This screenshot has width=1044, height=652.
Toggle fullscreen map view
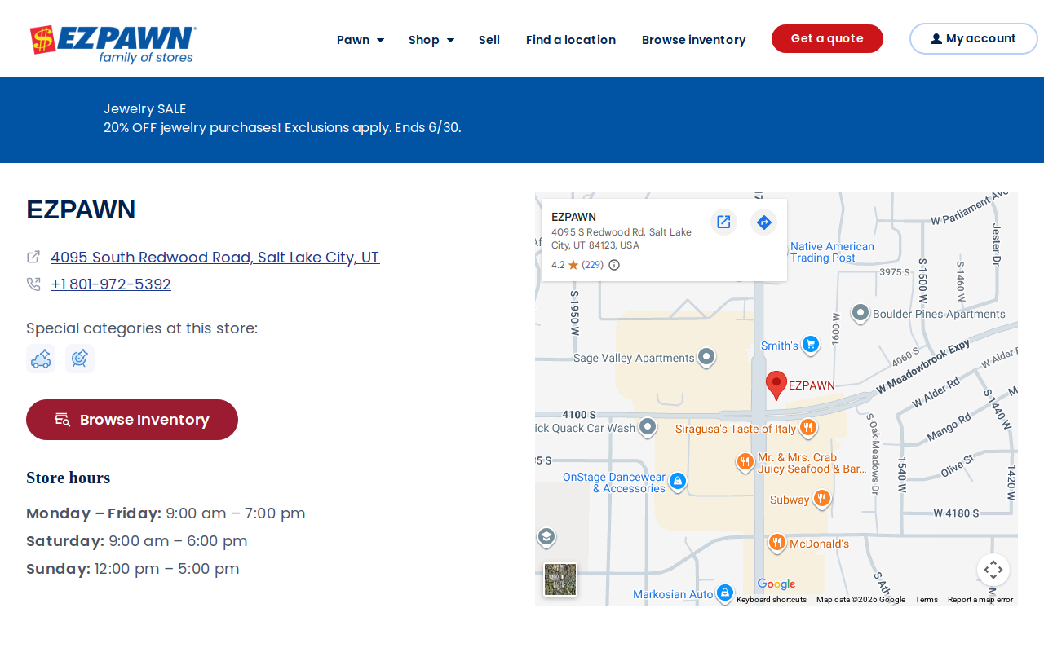click(x=993, y=570)
